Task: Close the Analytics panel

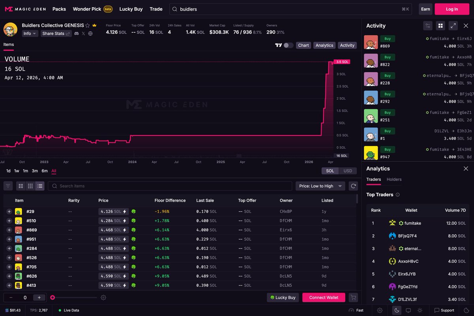Action: (x=466, y=169)
